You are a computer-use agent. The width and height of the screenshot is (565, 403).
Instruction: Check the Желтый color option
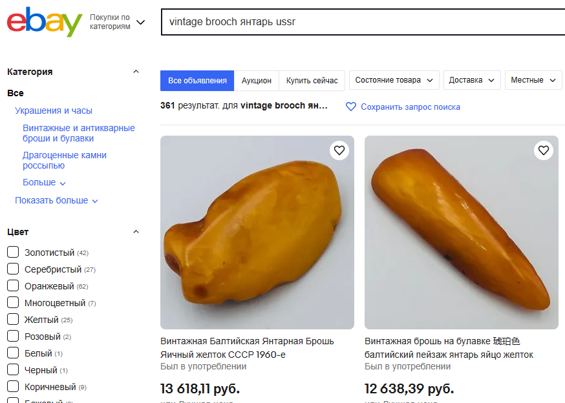(13, 320)
